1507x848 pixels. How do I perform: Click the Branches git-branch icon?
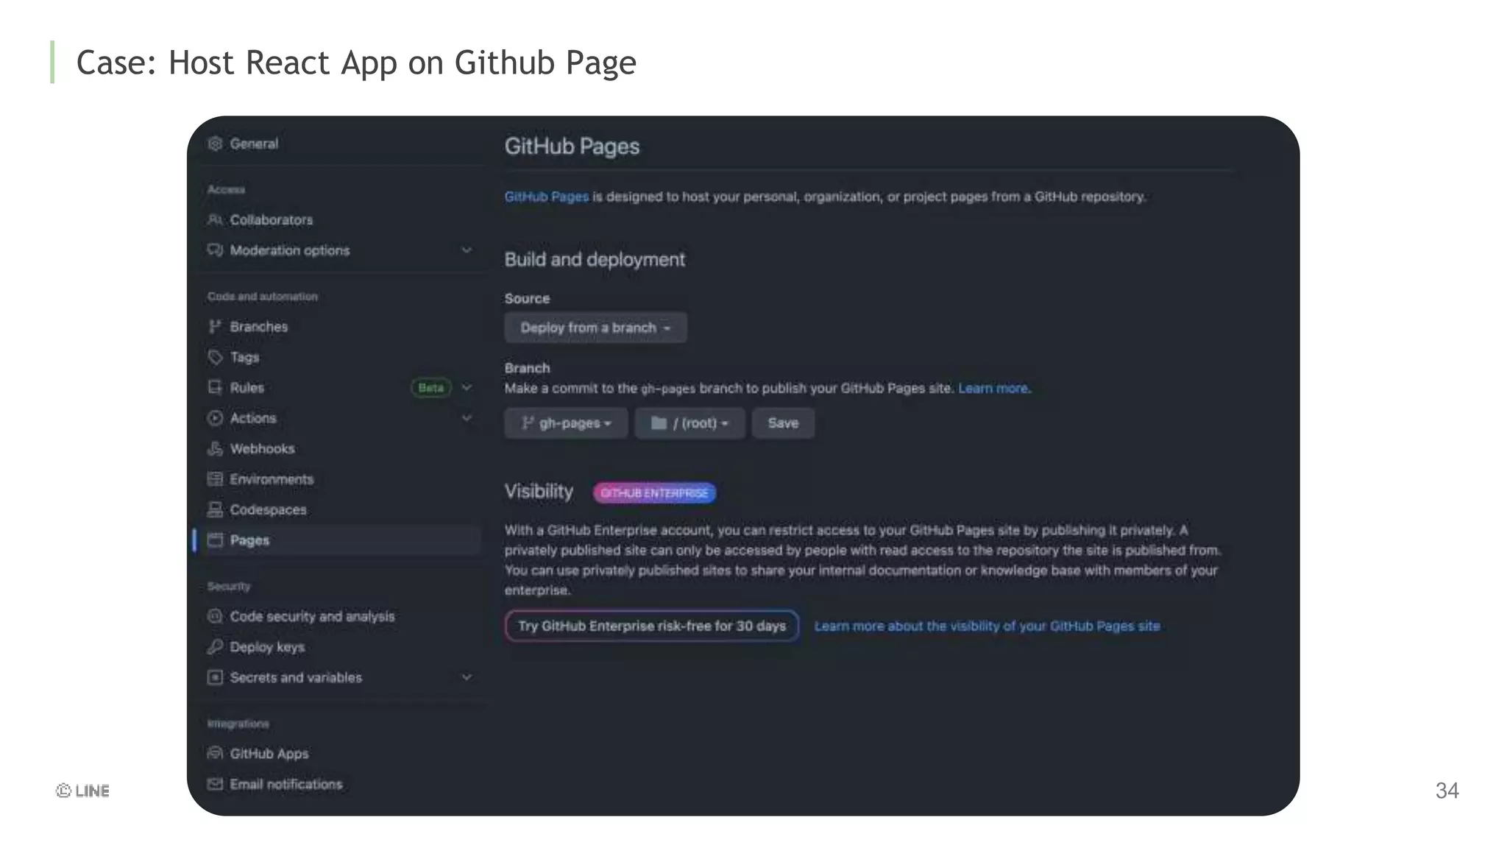click(215, 327)
